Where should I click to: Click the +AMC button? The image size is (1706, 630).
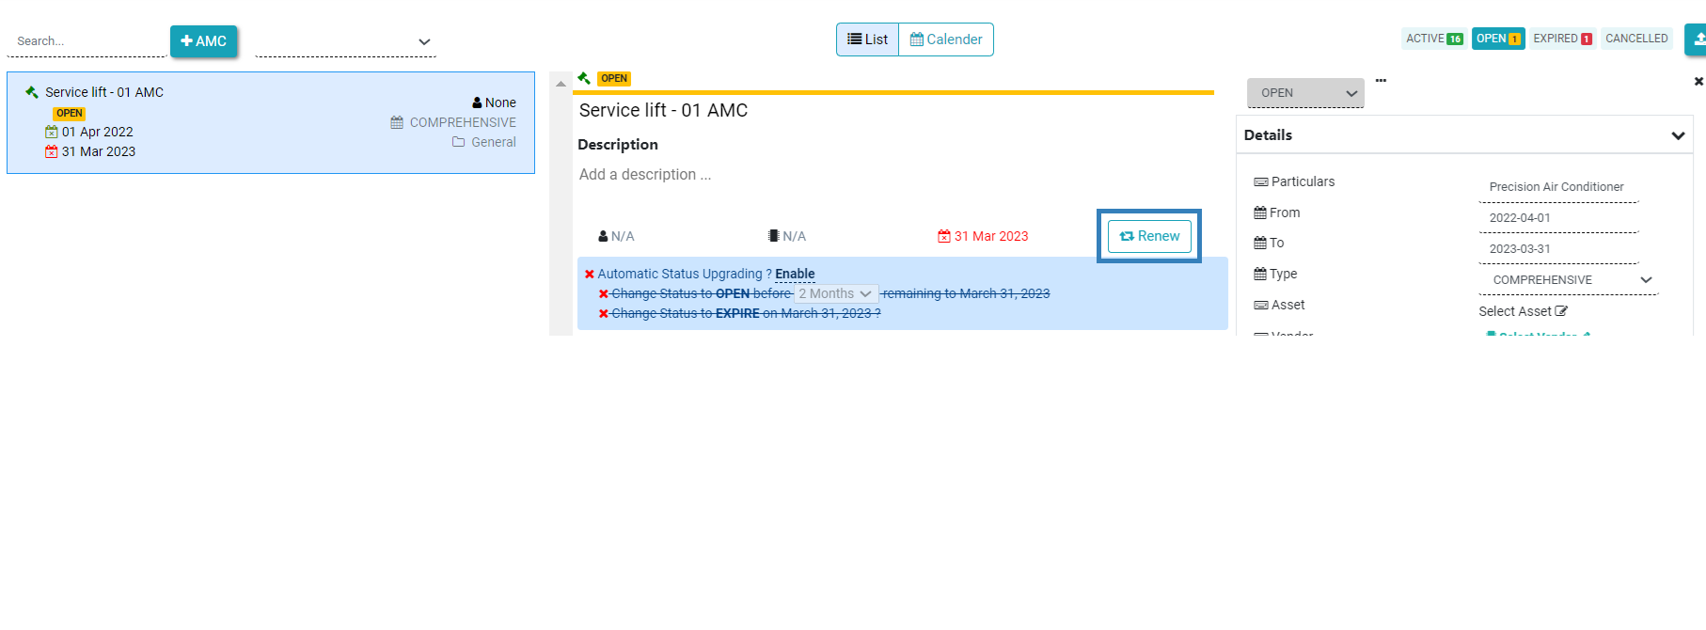[203, 41]
